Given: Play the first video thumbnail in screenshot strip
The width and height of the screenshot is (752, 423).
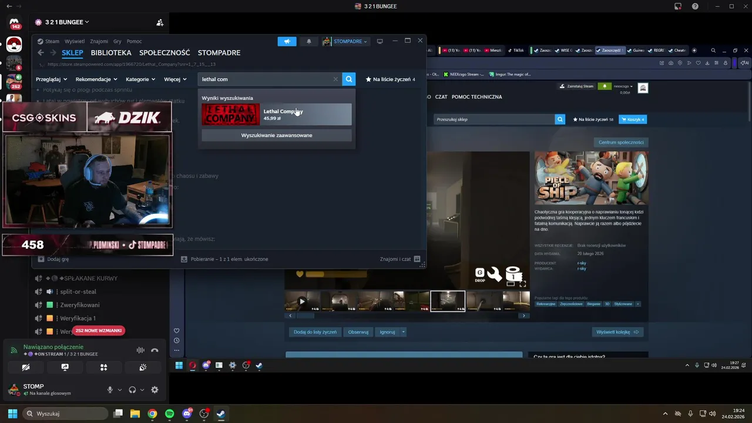Looking at the screenshot, I should (x=303, y=301).
